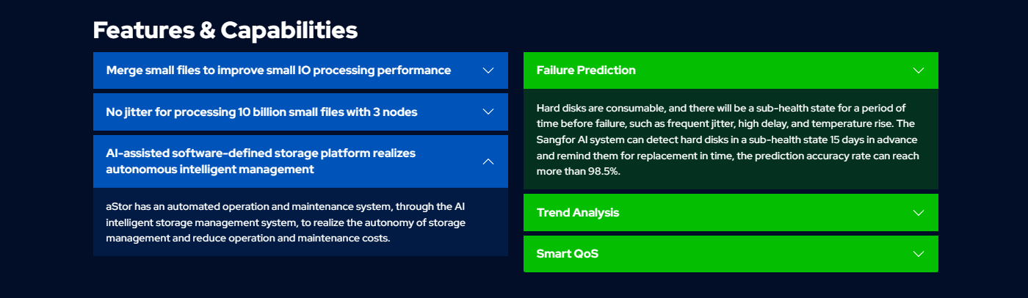1028x298 pixels.
Task: Expand No jitter for processing 10 billion files
Action: tap(300, 112)
